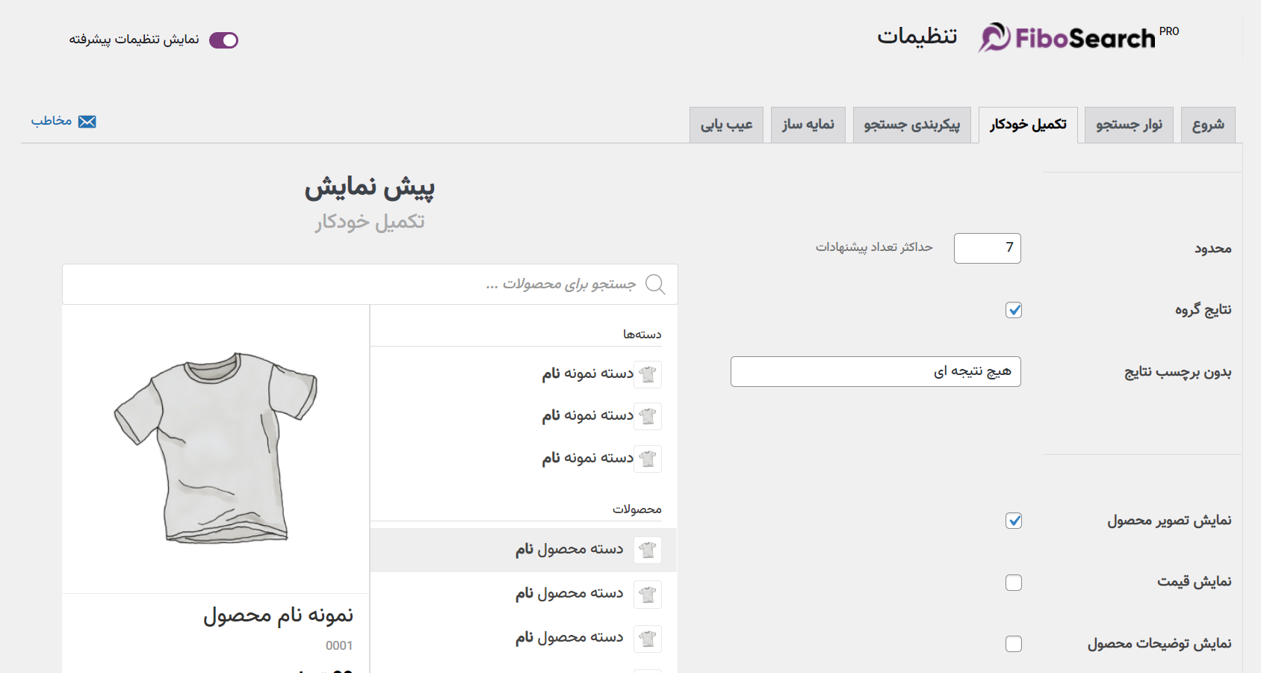Click thumbnail icon of highlighted دسته محصول نام
The height and width of the screenshot is (673, 1261).
(x=648, y=551)
